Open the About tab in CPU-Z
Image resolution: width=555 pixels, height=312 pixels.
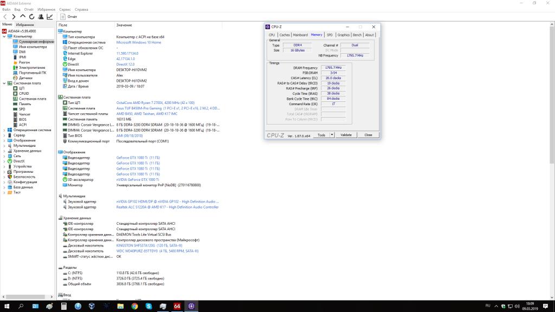click(369, 35)
